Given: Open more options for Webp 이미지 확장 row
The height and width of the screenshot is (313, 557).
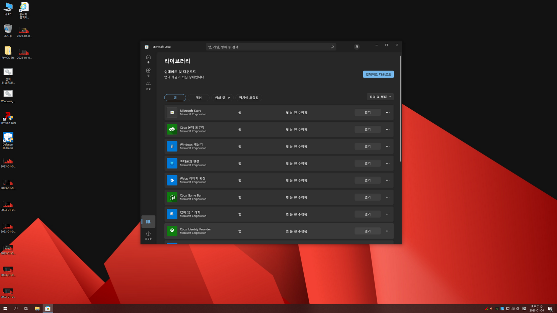Looking at the screenshot, I should click(388, 180).
